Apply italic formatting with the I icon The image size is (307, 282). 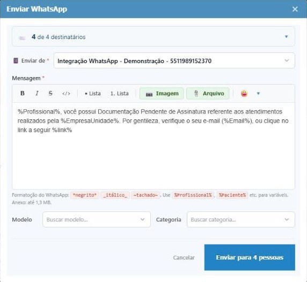pos(37,93)
